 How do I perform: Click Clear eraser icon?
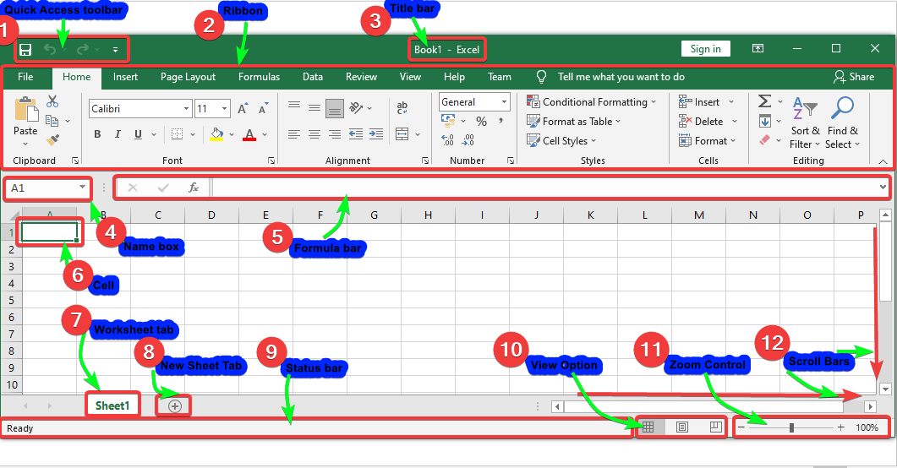(765, 140)
